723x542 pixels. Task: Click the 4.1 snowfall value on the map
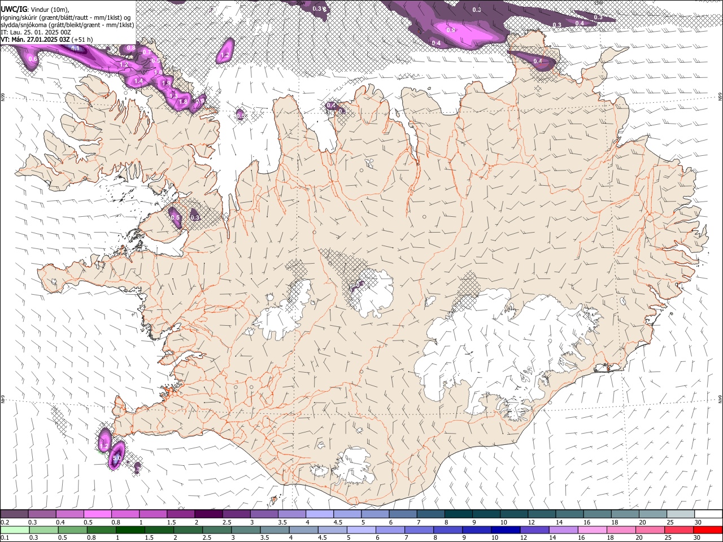coord(75,49)
